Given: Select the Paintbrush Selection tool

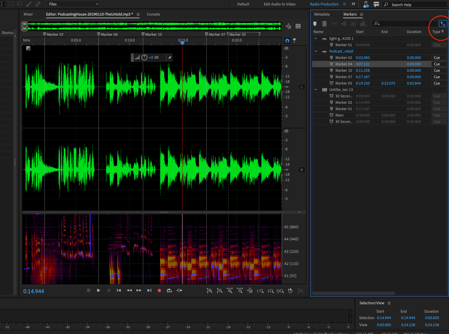Looking at the screenshot, I should point(29,4).
